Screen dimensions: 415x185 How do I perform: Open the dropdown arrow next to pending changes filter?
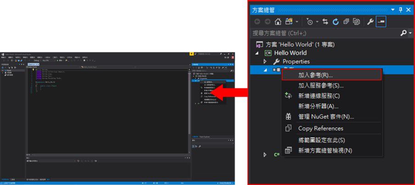pos(317,22)
